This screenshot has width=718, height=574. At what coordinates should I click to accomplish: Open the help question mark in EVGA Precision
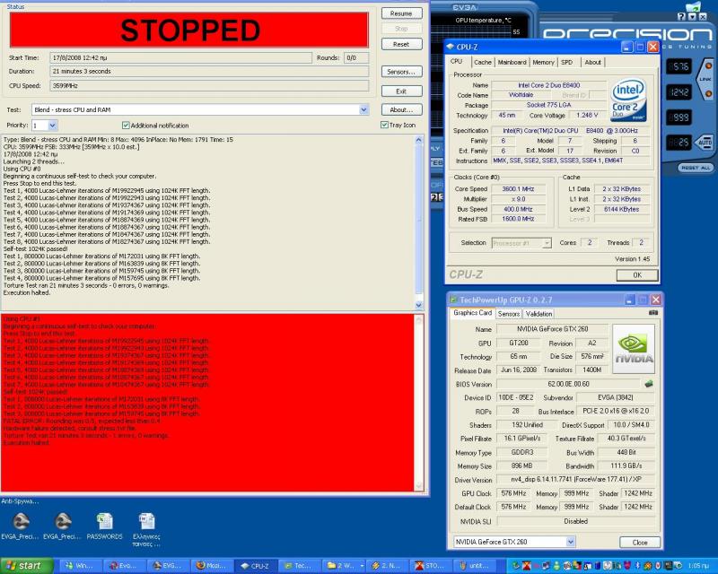pos(681,16)
